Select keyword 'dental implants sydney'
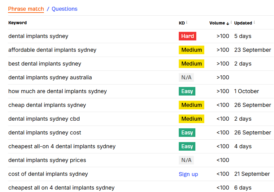This screenshot has width=274, height=192. [x=38, y=36]
